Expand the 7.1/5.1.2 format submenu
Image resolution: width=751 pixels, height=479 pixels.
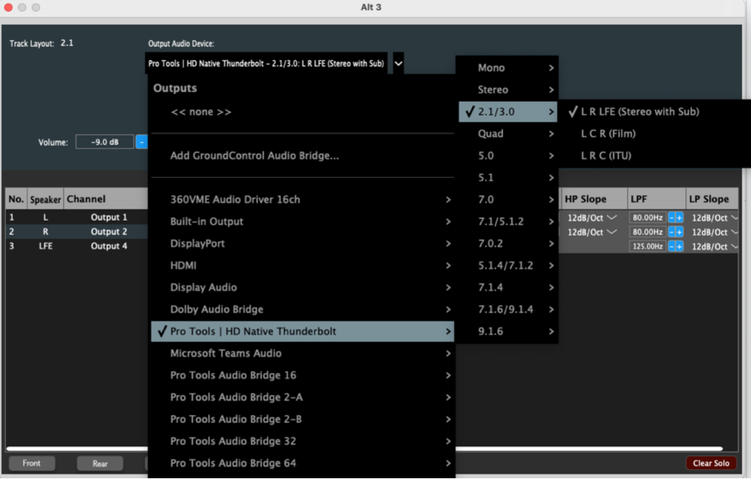coord(508,222)
